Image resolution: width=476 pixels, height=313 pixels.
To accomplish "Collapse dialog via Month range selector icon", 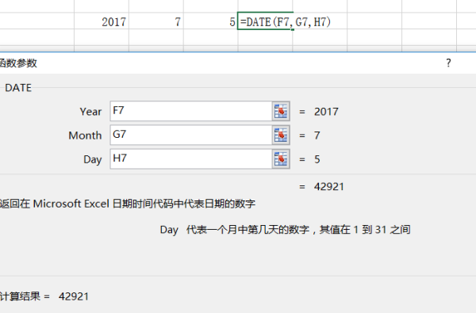I will (x=281, y=135).
